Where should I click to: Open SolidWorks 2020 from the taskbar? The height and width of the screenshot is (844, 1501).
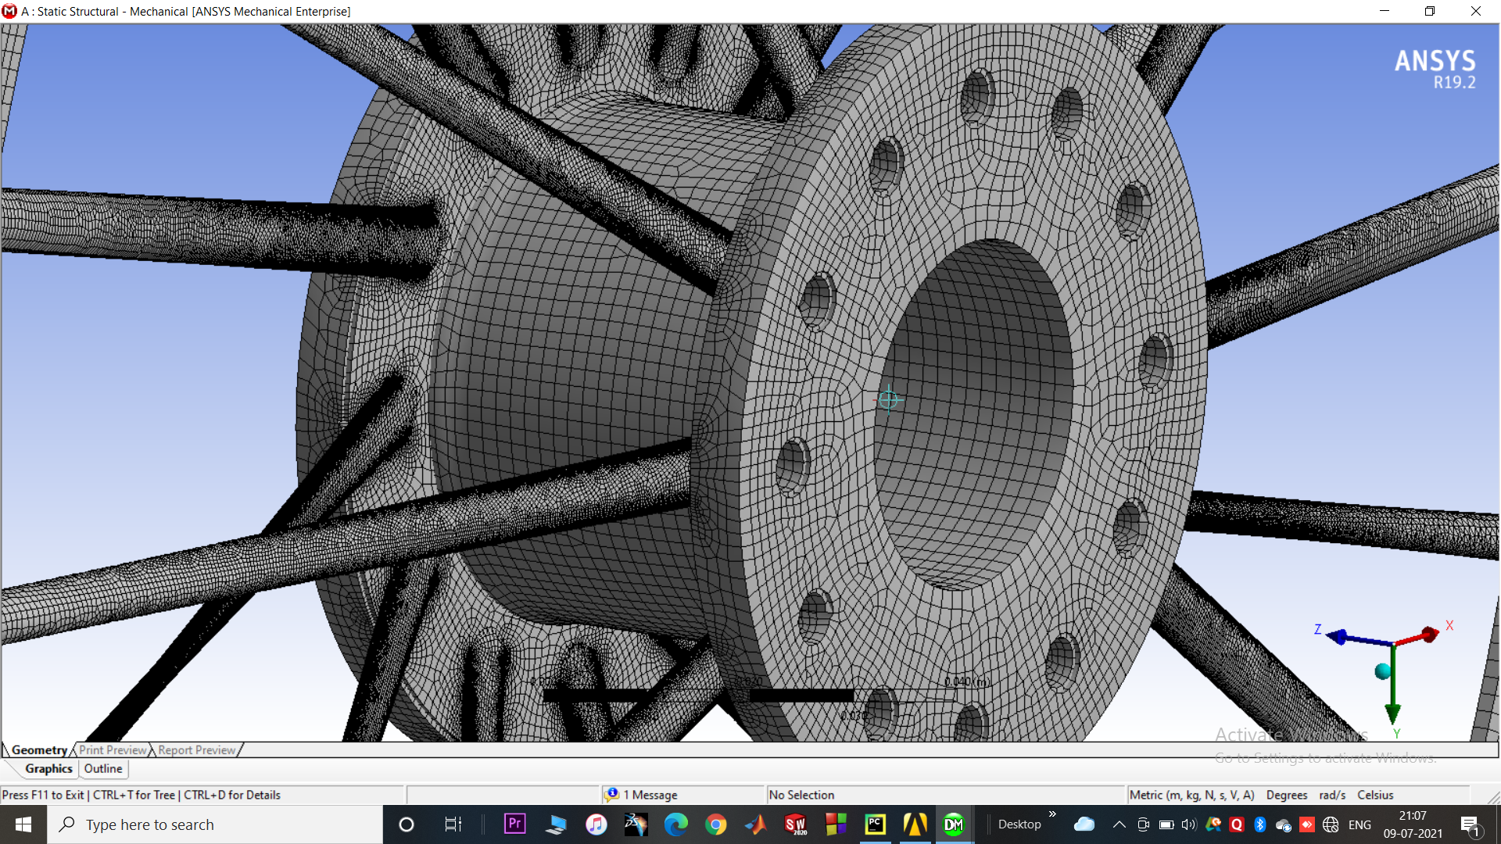point(796,824)
